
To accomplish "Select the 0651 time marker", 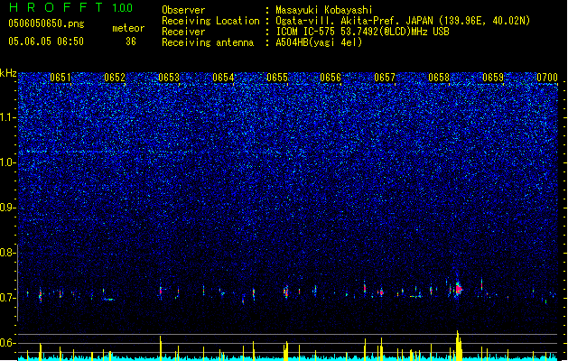I will [61, 78].
